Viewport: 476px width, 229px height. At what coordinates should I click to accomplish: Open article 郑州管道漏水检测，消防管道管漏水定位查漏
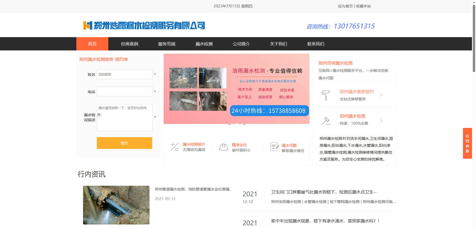click(x=193, y=189)
